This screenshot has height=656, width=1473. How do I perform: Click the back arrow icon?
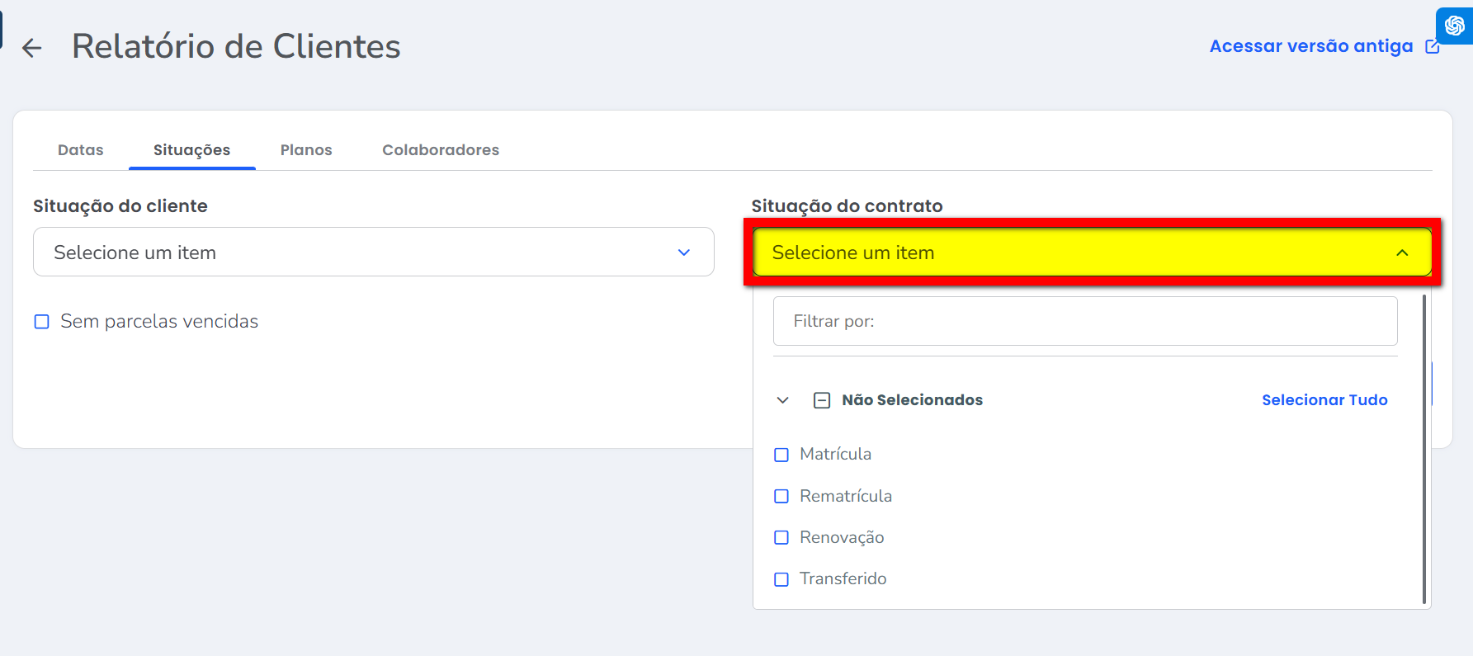click(x=32, y=48)
